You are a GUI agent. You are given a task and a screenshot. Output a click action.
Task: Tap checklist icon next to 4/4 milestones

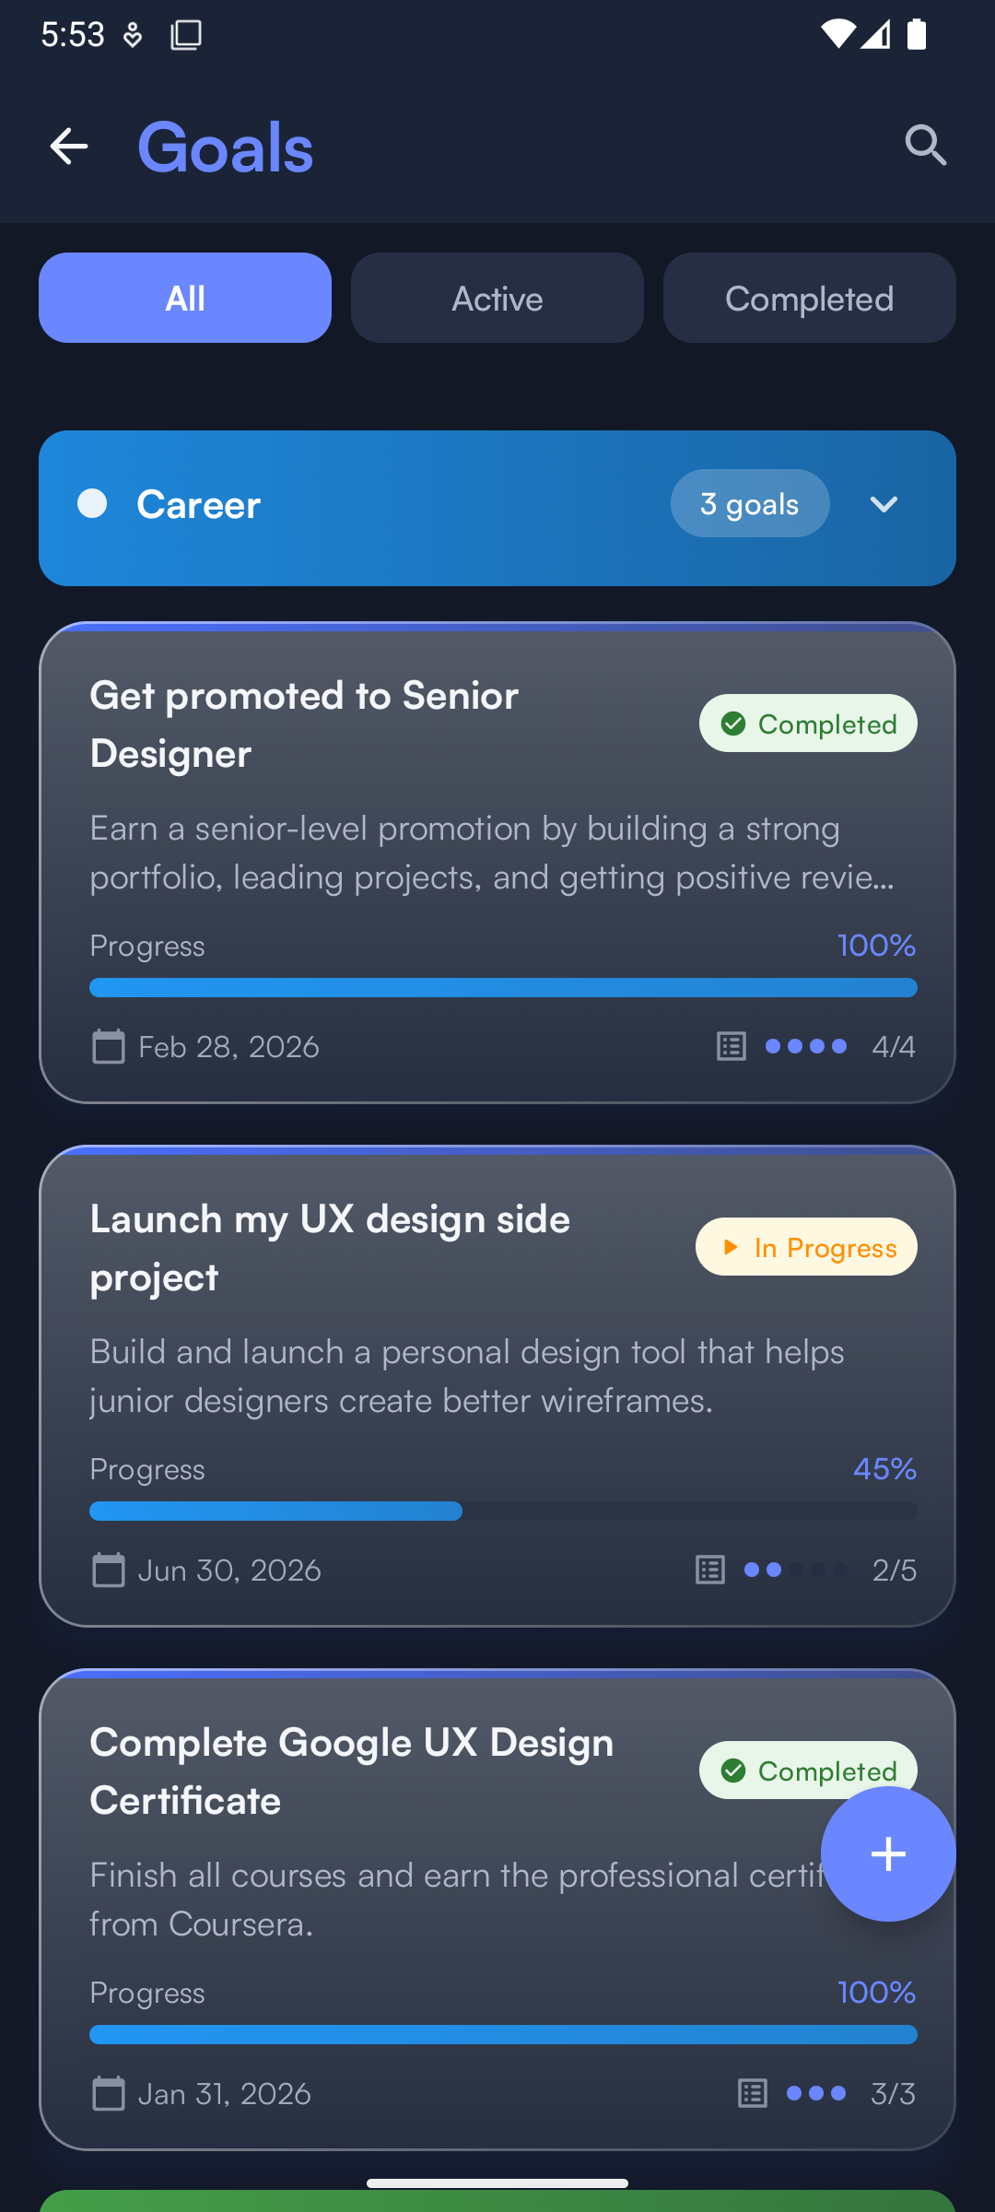(732, 1047)
